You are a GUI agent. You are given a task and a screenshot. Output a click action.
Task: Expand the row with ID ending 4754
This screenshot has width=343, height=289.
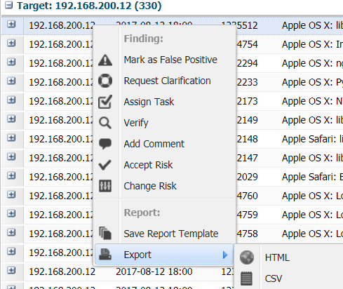pos(11,43)
